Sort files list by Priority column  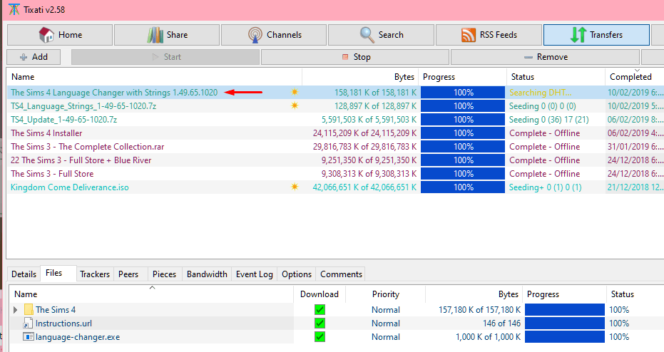click(386, 294)
